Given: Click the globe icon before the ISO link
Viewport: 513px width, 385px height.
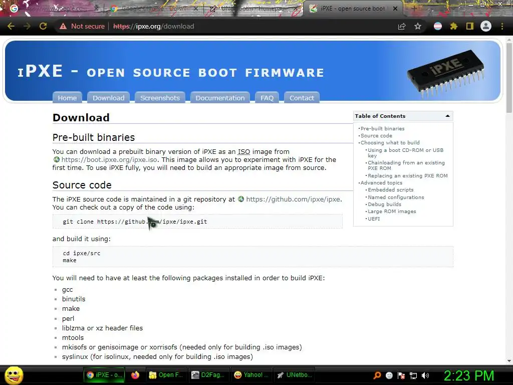Looking at the screenshot, I should point(57,159).
